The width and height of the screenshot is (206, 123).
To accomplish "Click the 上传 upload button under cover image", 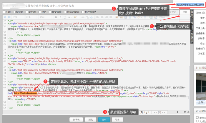I will tap(200, 102).
